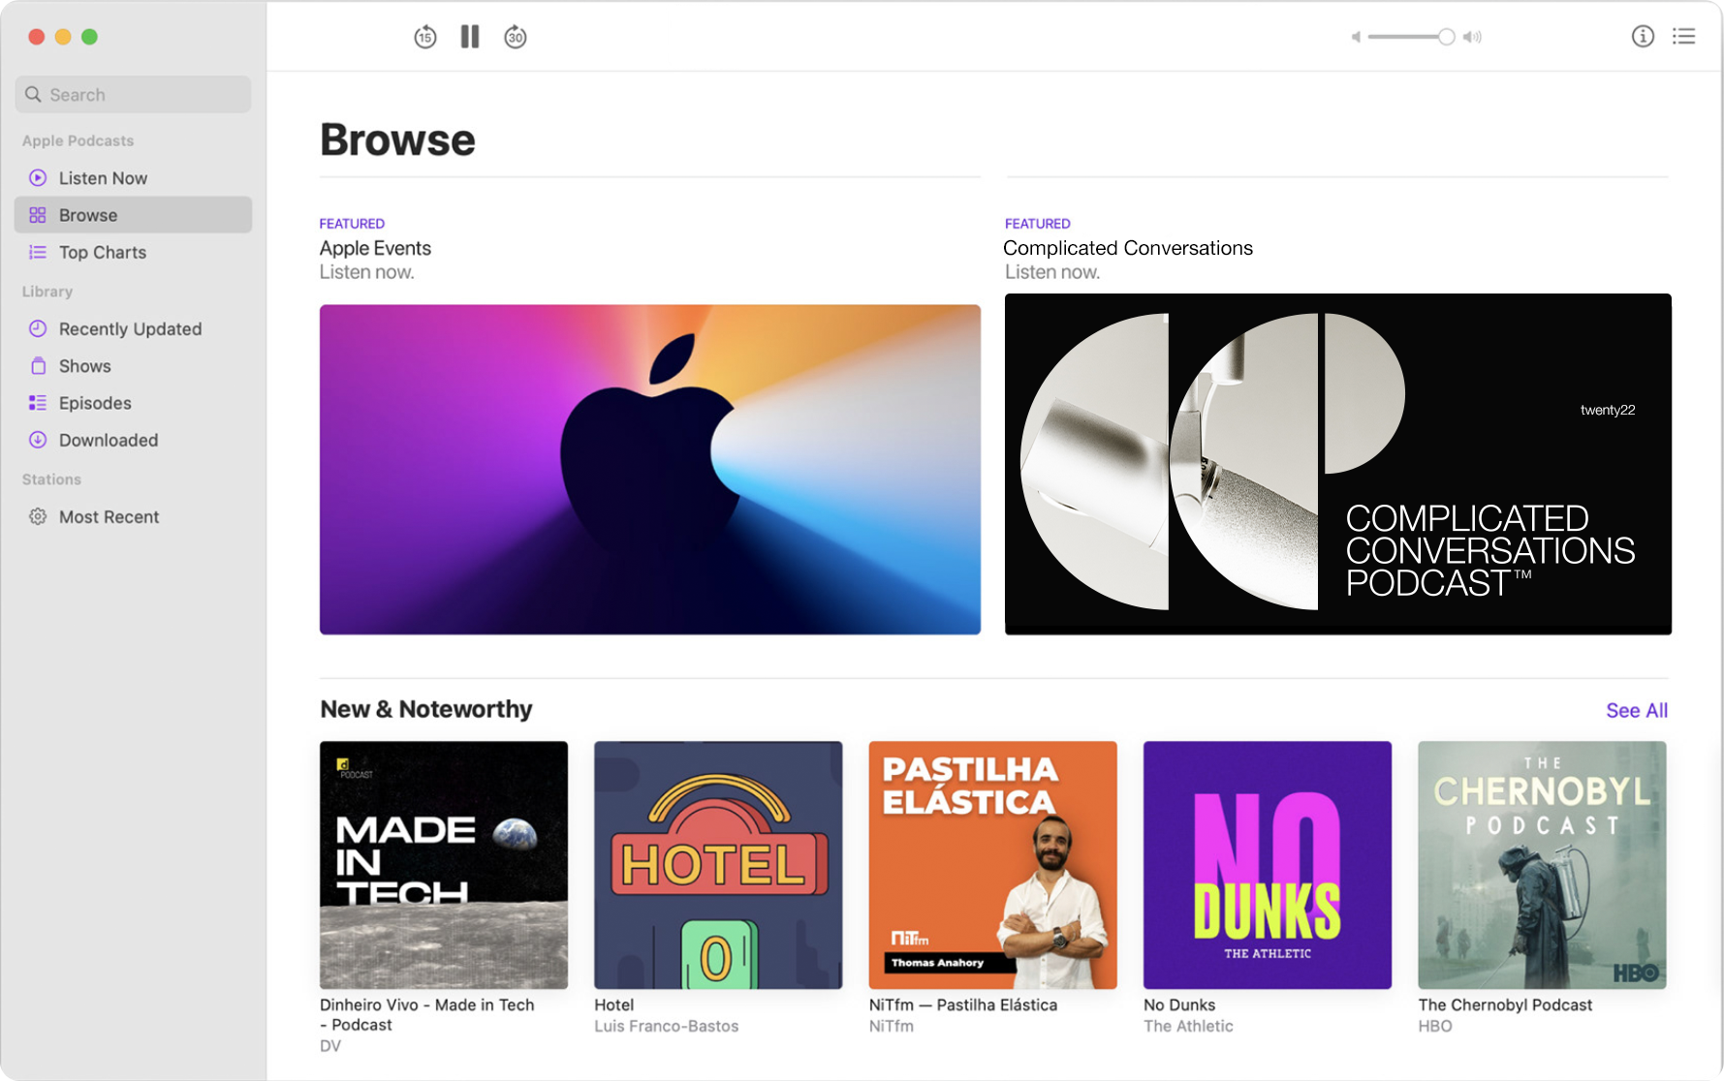This screenshot has height=1081, width=1724.
Task: Click the DV author text
Action: tap(330, 1046)
